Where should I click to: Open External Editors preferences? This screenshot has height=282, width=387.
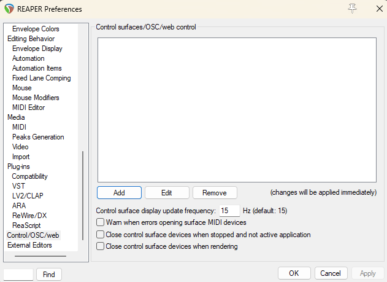29,245
